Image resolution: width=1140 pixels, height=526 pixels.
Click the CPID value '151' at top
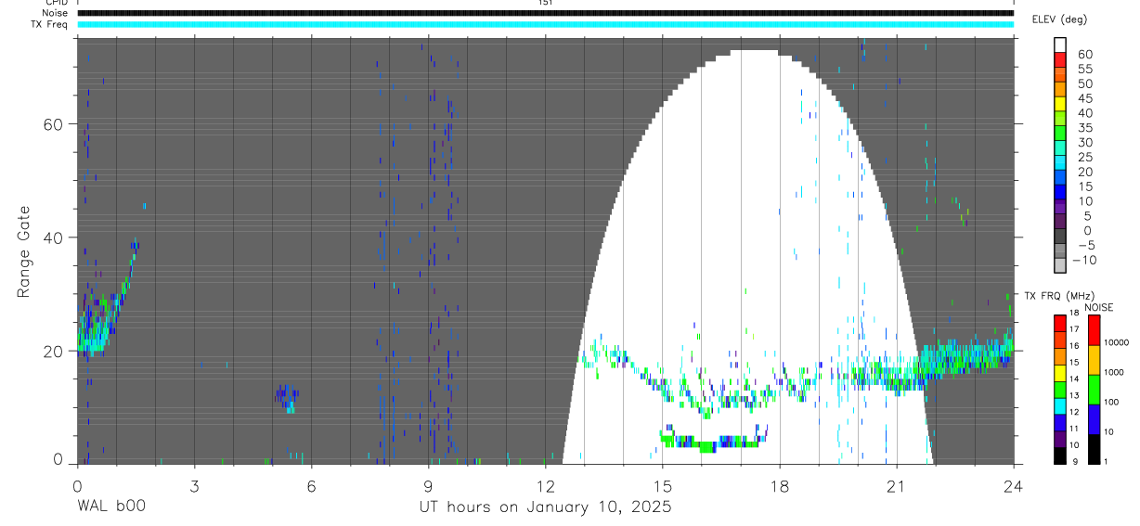coord(545,3)
